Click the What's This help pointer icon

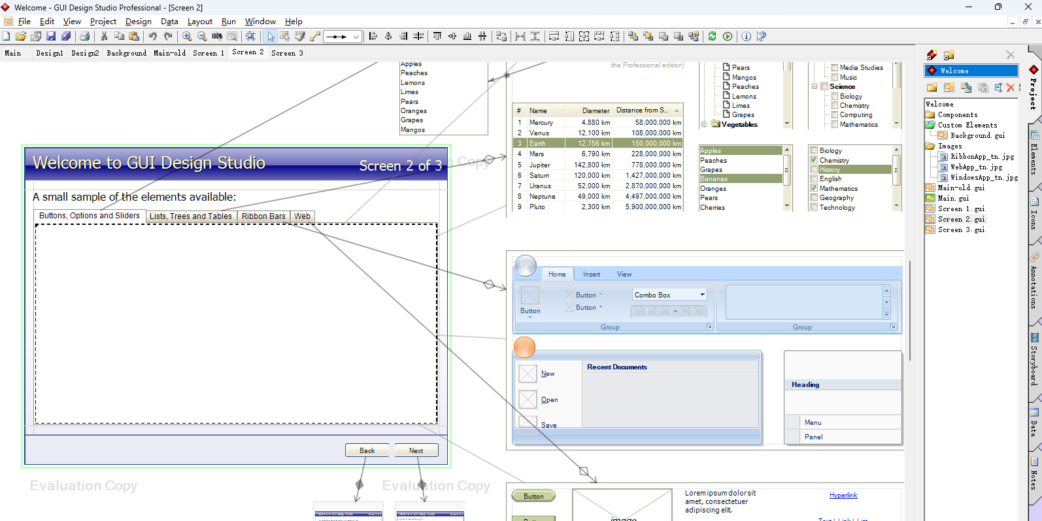[762, 37]
